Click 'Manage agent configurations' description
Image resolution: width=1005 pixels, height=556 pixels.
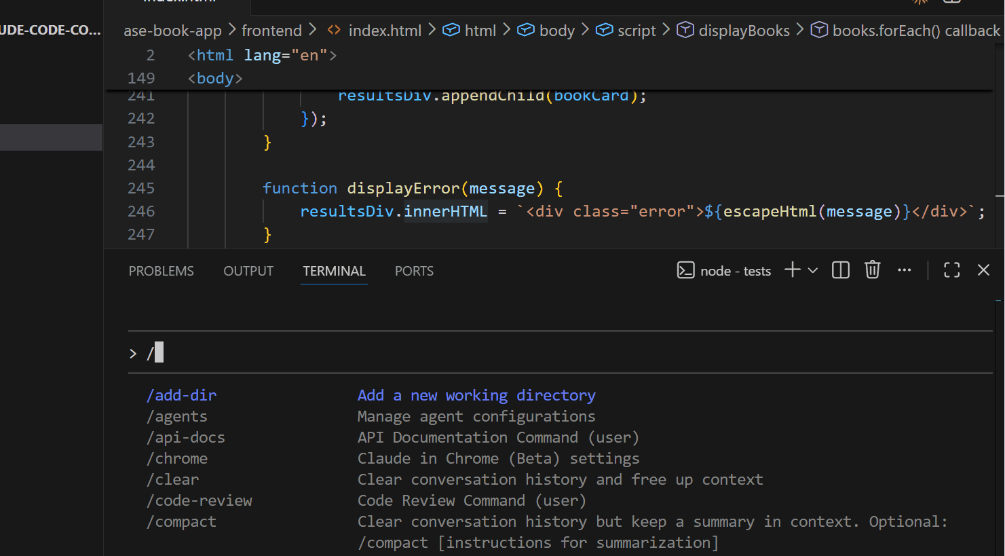tap(476, 416)
